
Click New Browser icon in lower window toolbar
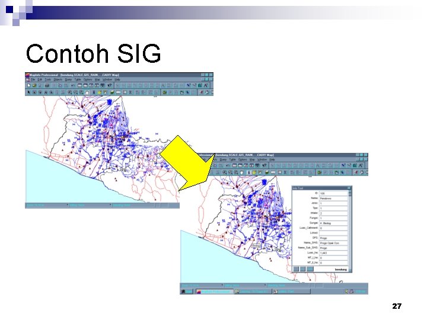(234, 165)
